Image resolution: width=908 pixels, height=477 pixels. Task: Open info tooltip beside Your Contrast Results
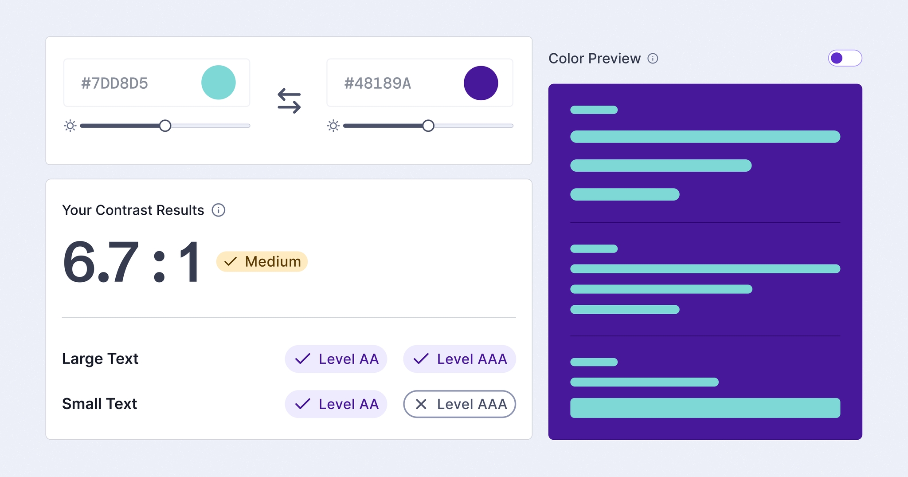tap(218, 210)
